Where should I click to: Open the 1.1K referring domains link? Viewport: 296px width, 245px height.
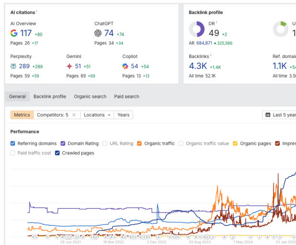[280, 66]
